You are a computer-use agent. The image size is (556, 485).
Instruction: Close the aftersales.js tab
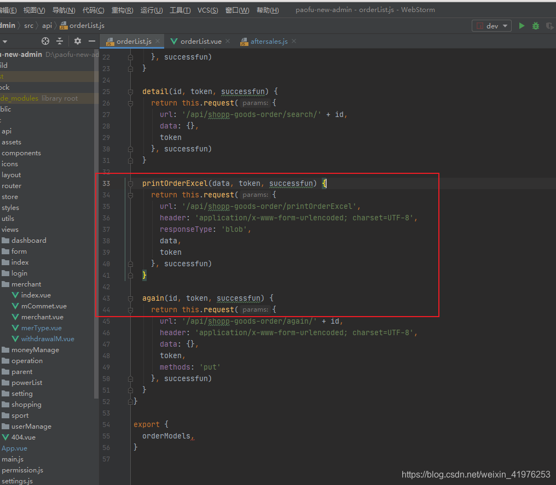coord(294,41)
